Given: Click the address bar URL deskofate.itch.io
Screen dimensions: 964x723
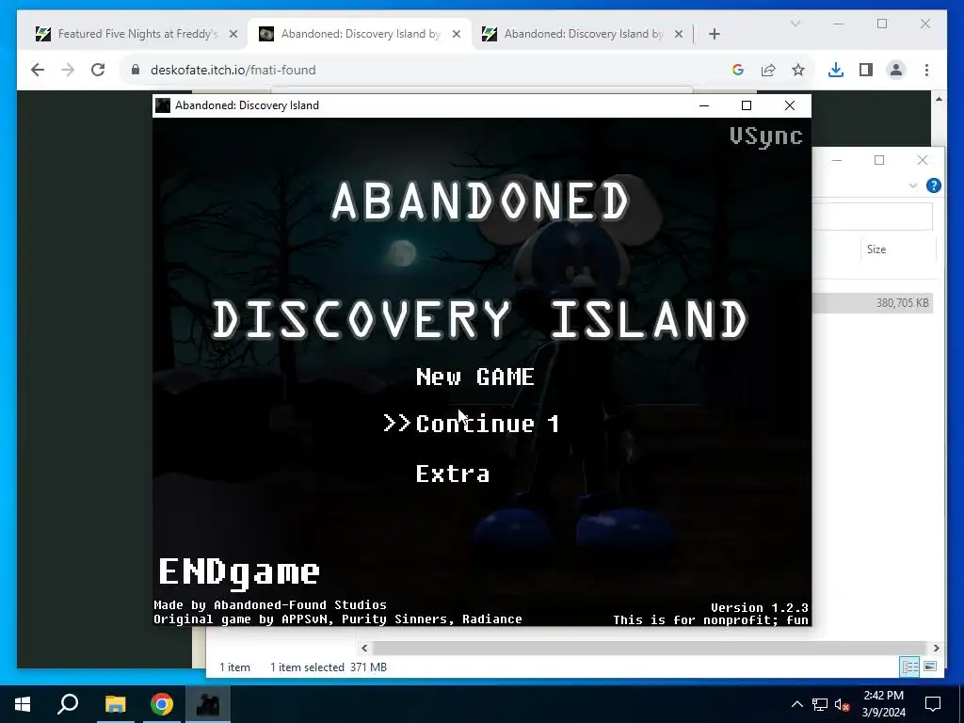Looking at the screenshot, I should [233, 70].
